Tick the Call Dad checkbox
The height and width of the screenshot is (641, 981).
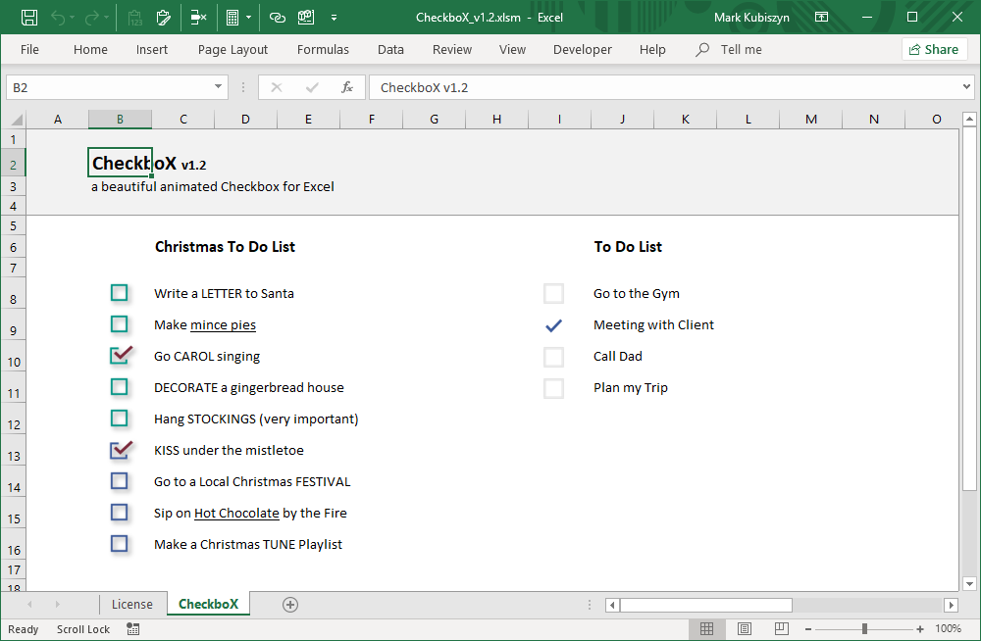click(553, 357)
